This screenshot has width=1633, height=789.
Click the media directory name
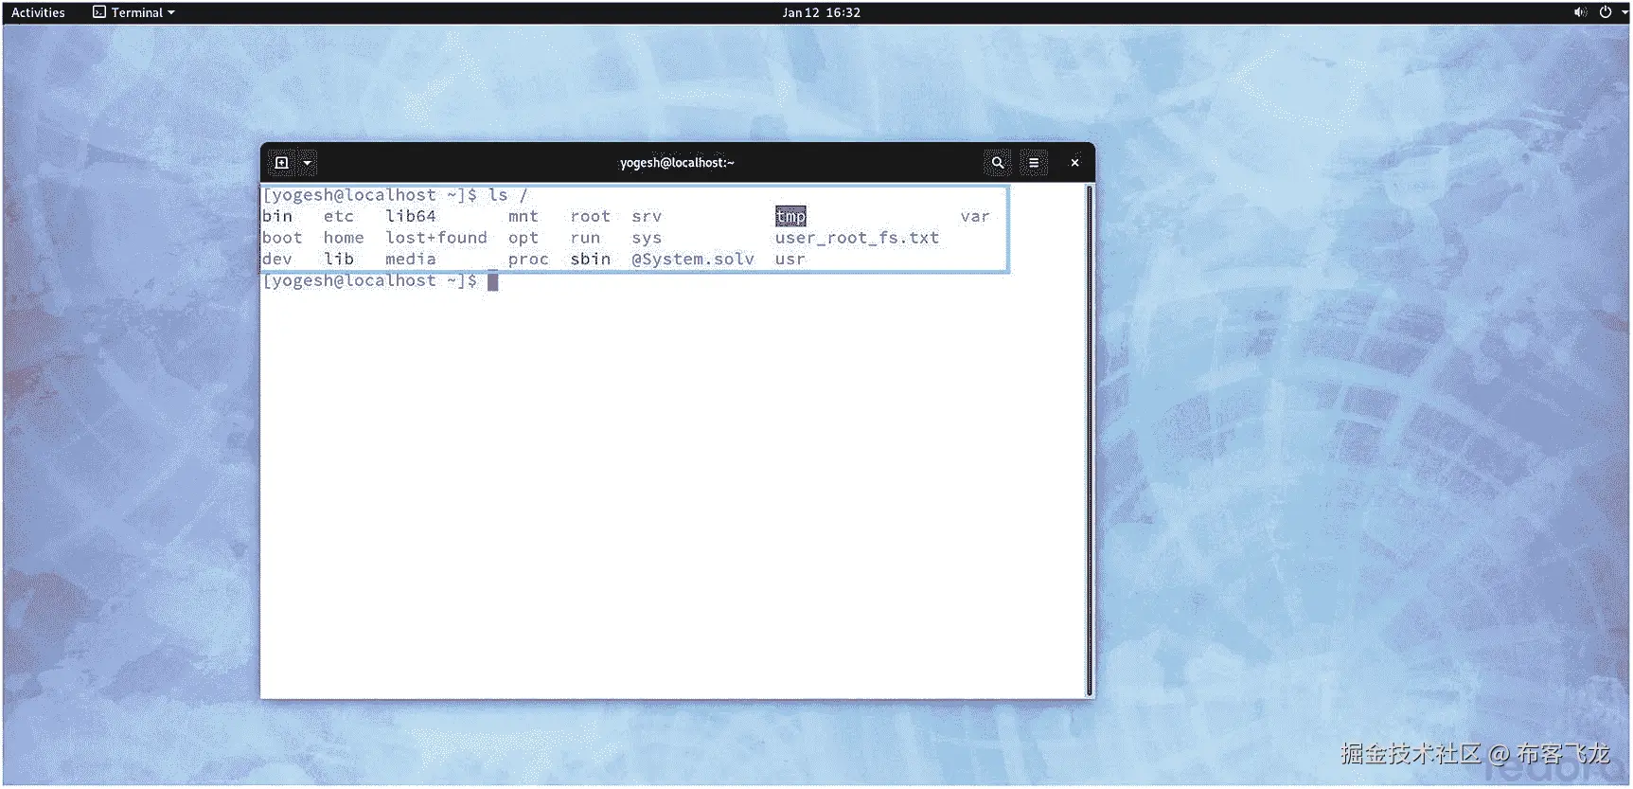411,260
